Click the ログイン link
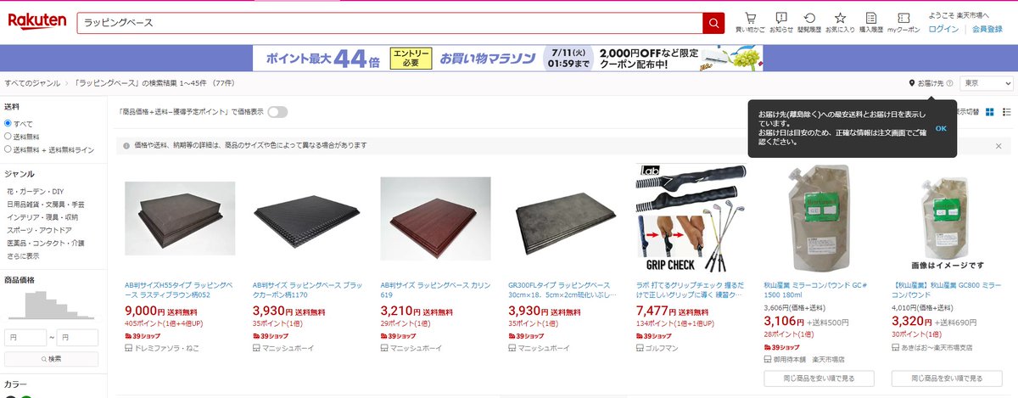The width and height of the screenshot is (1018, 398). click(944, 29)
